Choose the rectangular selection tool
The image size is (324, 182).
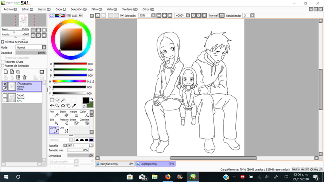click(x=52, y=100)
